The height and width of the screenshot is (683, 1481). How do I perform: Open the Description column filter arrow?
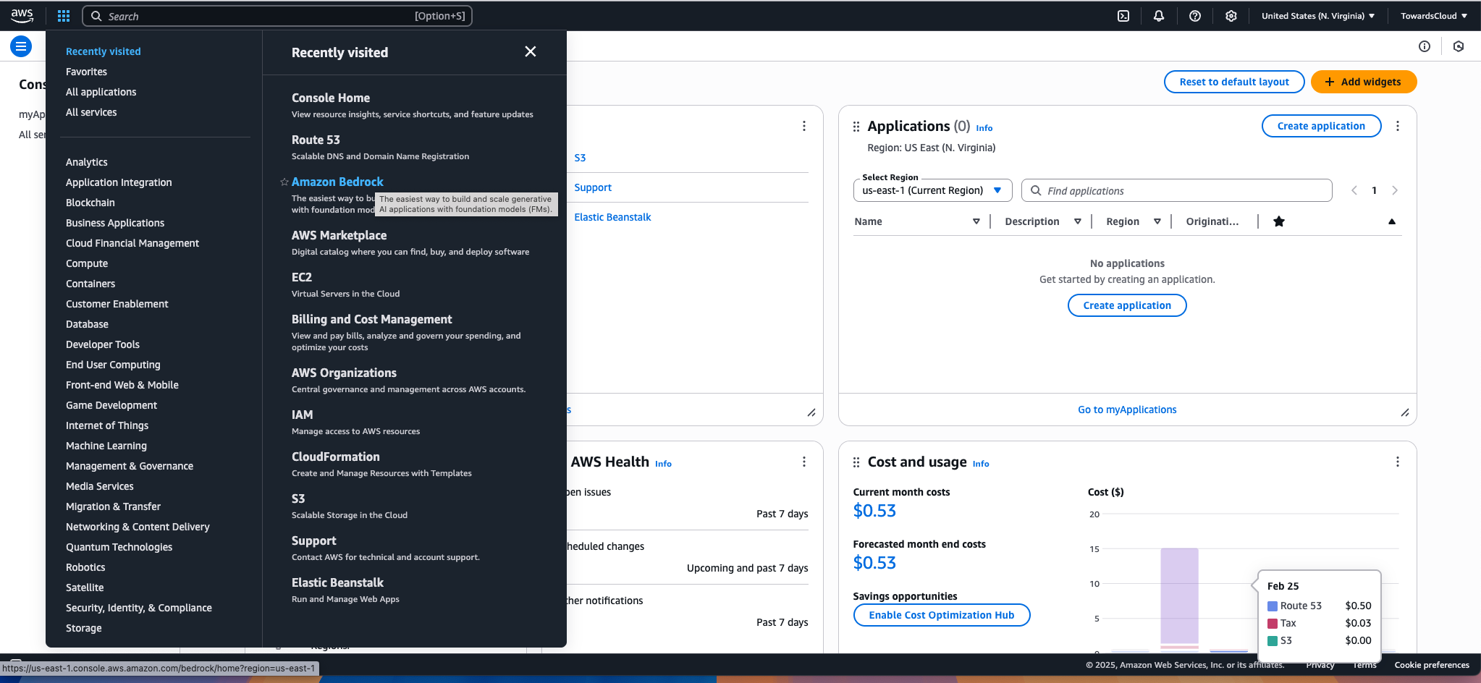pos(1078,221)
